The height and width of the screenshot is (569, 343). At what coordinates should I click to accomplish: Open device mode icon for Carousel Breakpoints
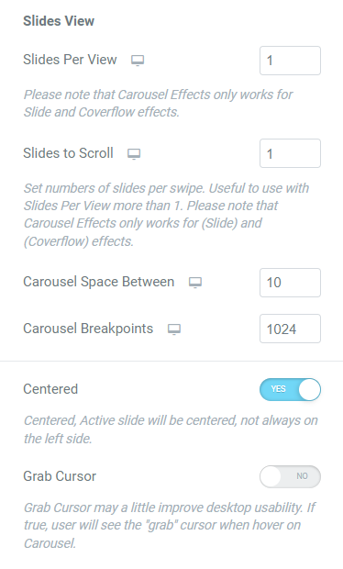tap(174, 329)
